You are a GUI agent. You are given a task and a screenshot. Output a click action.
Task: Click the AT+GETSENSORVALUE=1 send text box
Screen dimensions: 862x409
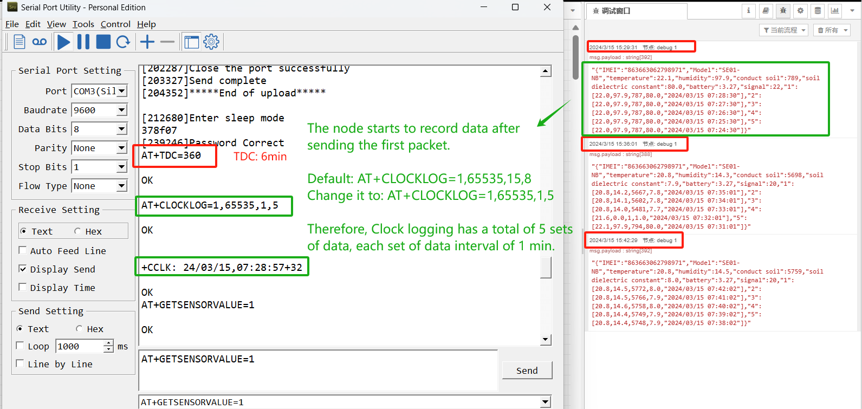click(319, 371)
